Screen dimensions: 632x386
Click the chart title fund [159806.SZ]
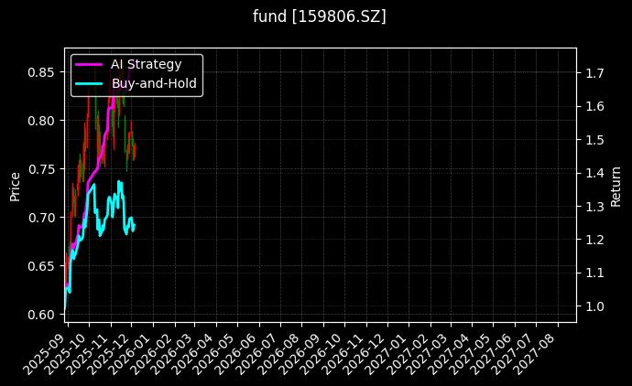pos(320,16)
